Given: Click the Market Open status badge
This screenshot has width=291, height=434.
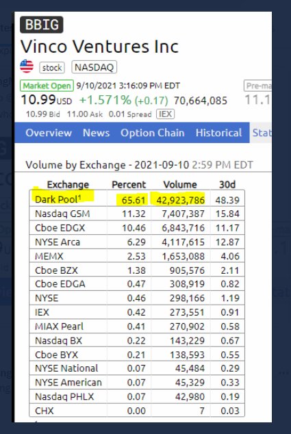Looking at the screenshot, I should (x=47, y=86).
